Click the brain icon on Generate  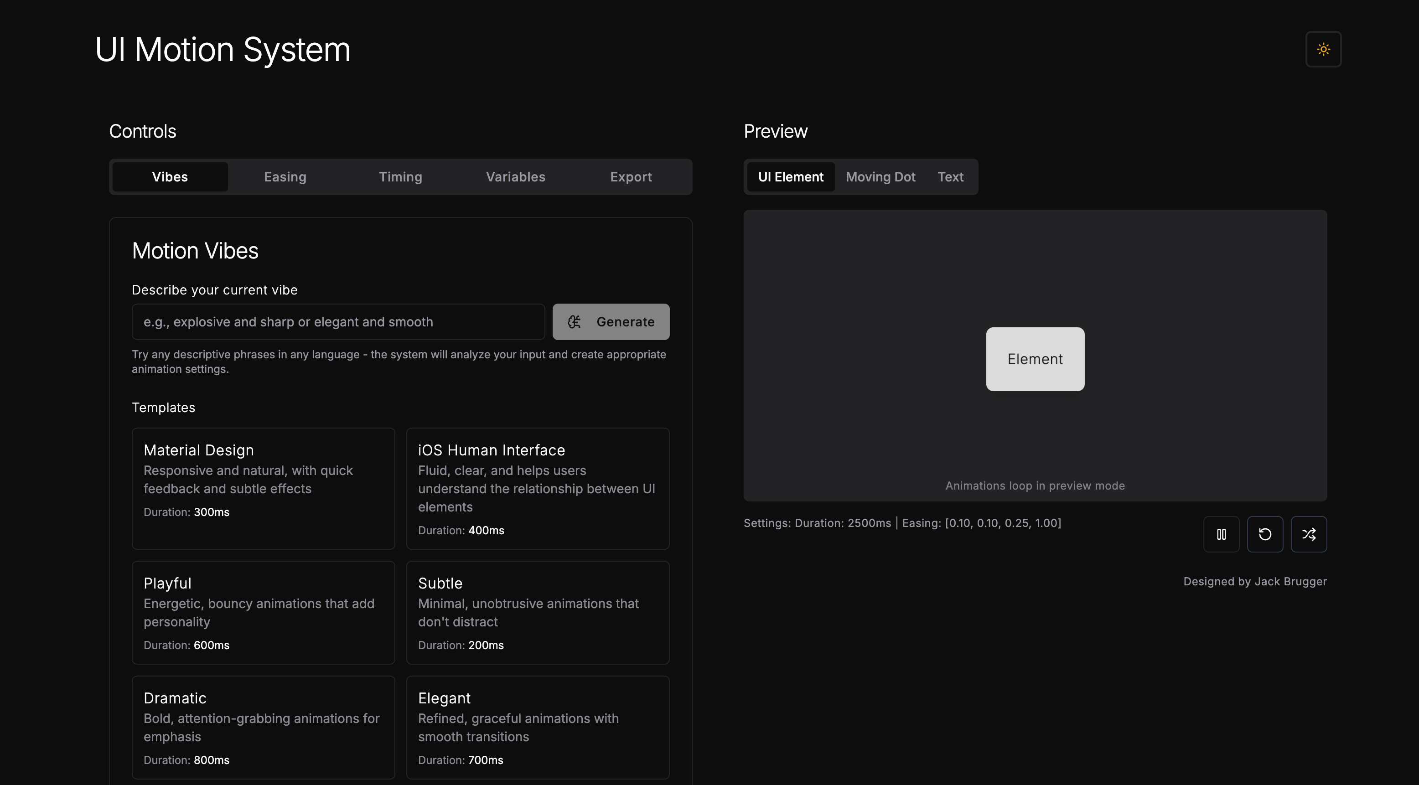574,322
